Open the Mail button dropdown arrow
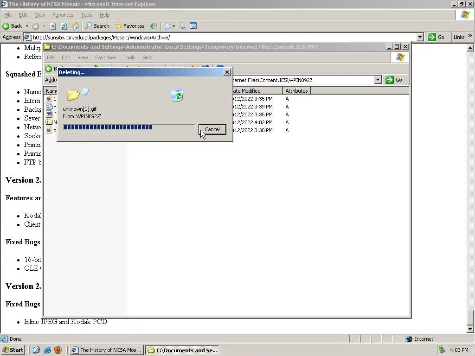This screenshot has height=356, width=475. coord(173,26)
